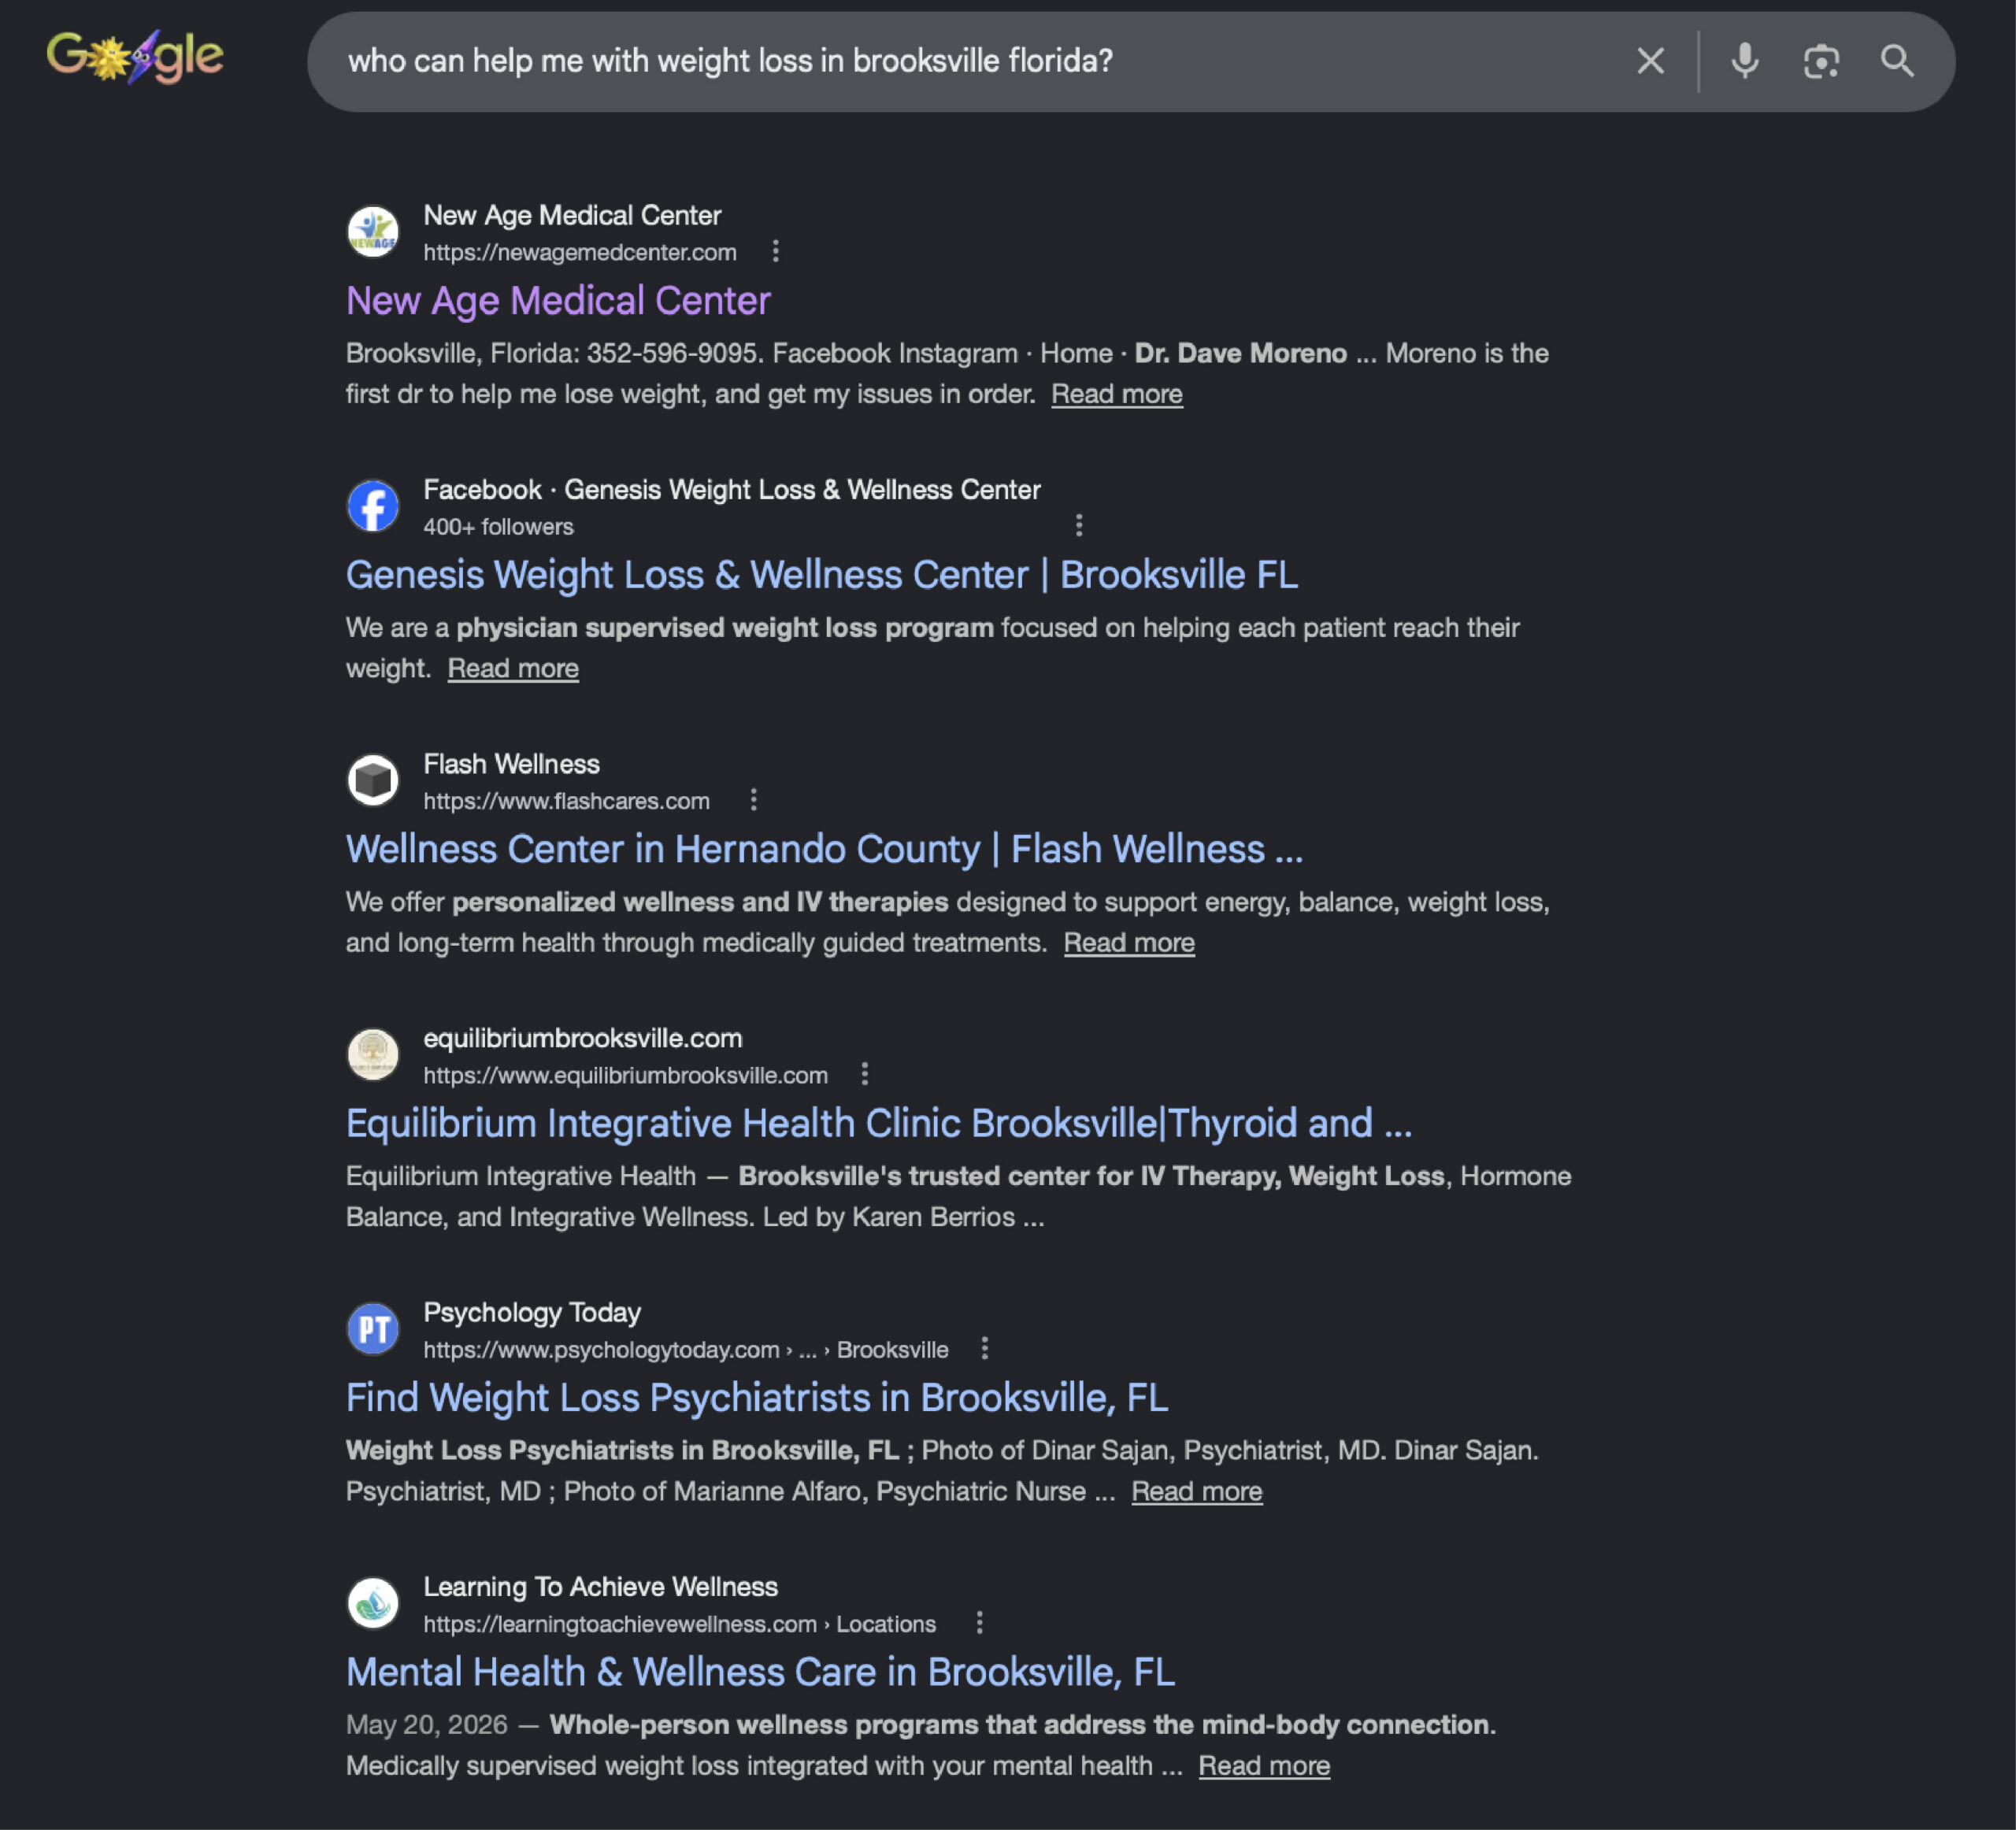Click bold 'Dr. Dave Moreno' in snippet
The width and height of the screenshot is (2016, 1830).
(x=1240, y=353)
